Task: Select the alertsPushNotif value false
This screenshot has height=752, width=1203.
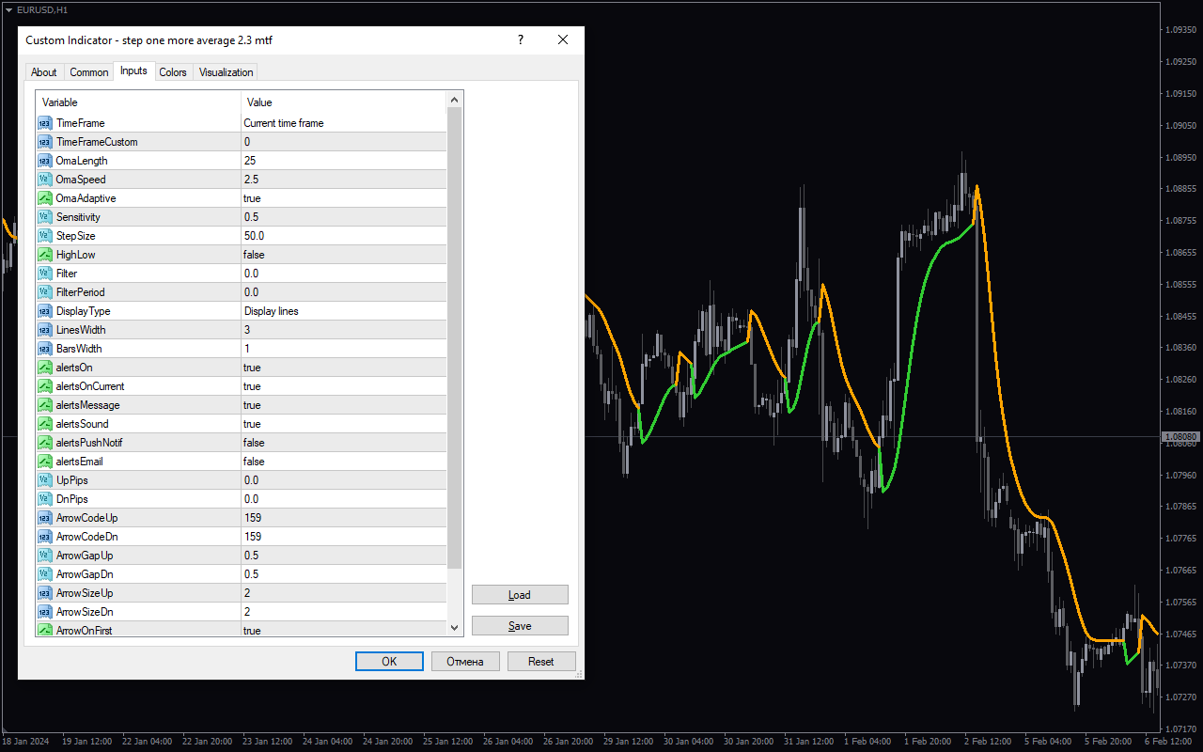Action: [344, 443]
